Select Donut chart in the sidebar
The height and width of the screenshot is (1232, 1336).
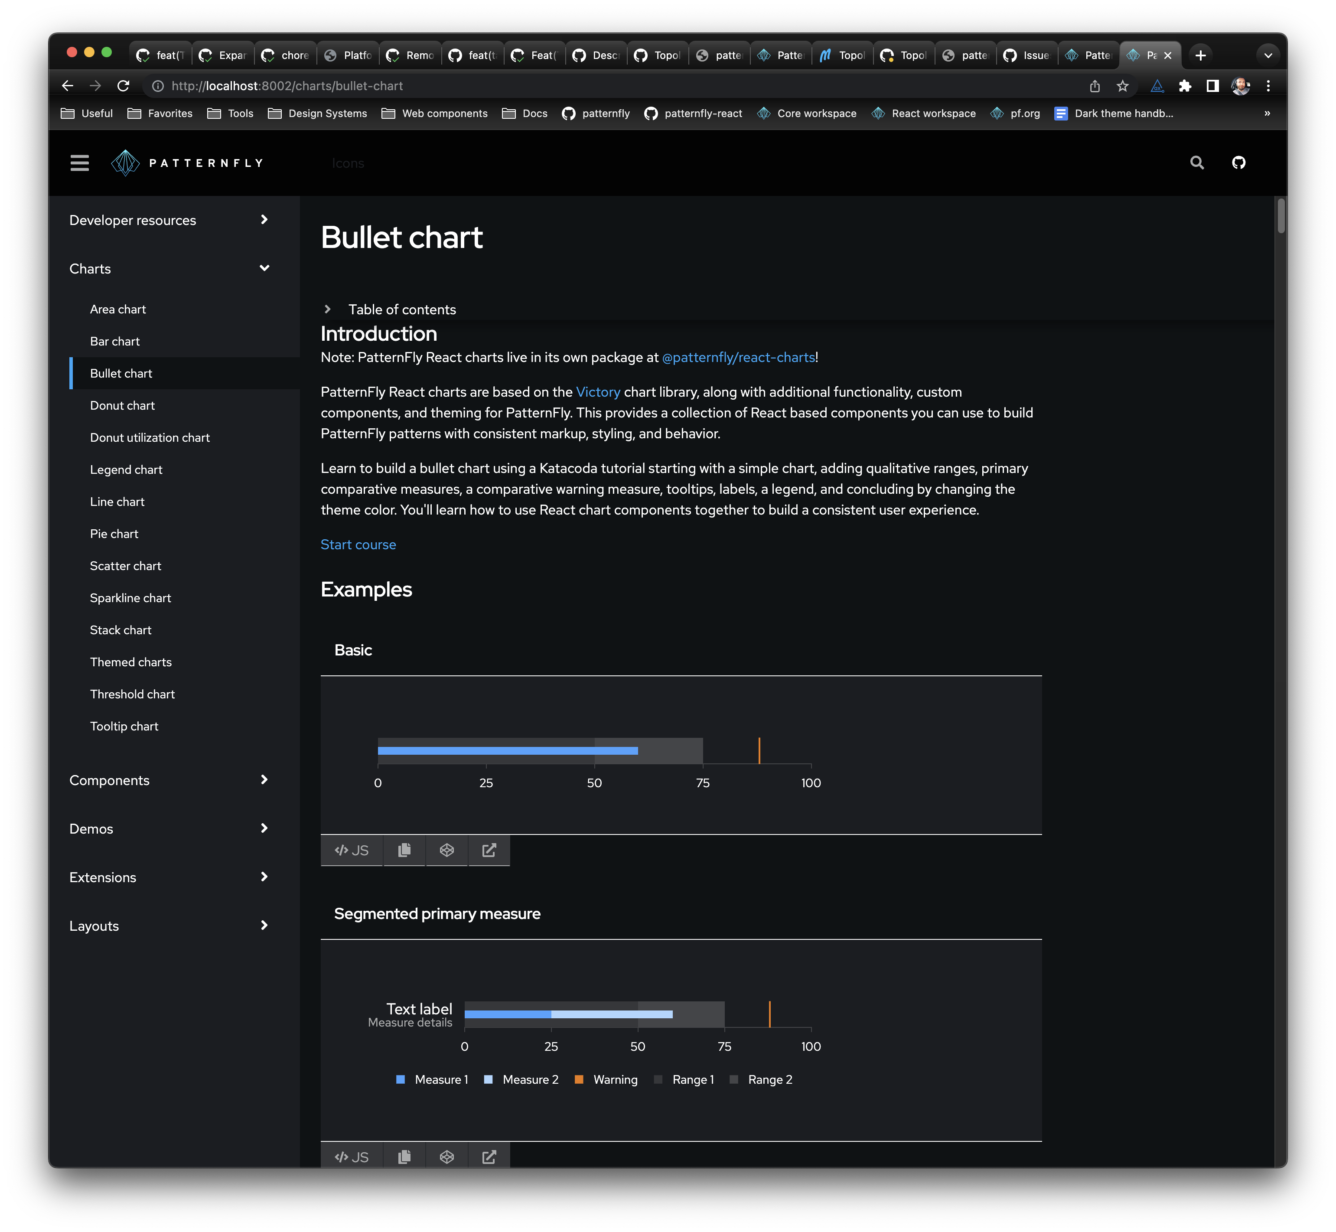pos(122,405)
